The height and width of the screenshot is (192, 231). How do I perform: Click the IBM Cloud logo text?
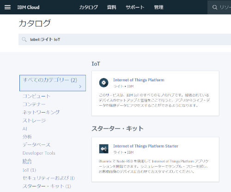(28, 7)
